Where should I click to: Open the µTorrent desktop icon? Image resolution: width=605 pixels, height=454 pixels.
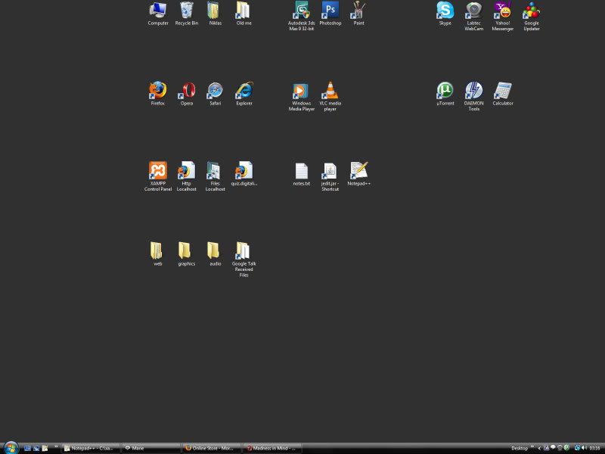coord(445,91)
